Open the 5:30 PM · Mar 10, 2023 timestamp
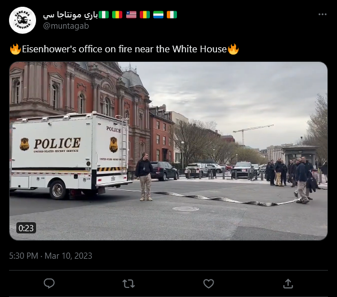Image resolution: width=337 pixels, height=297 pixels. point(51,256)
